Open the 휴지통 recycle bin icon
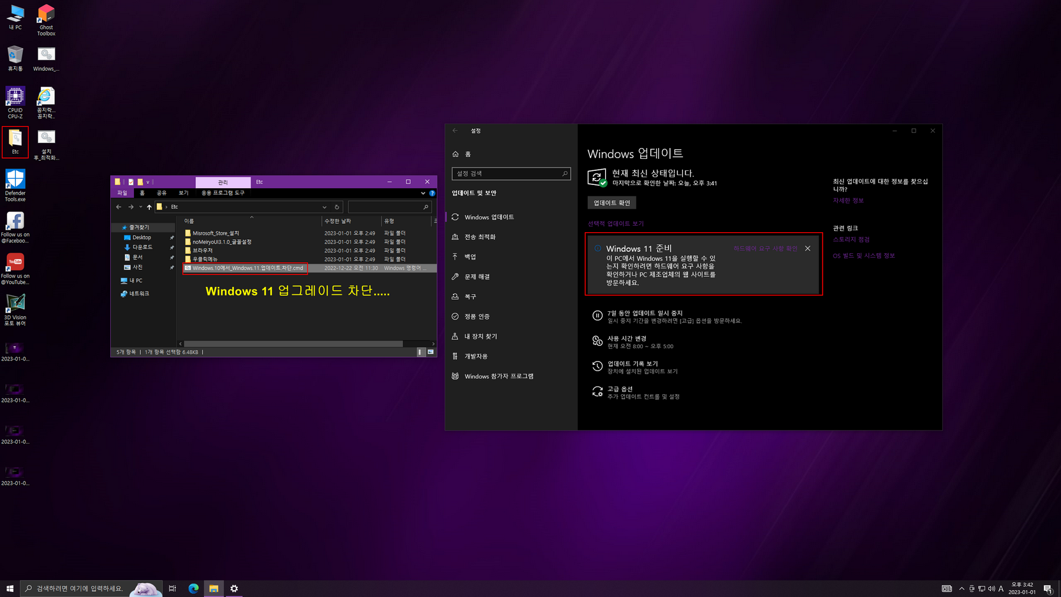Viewport: 1061px width, 597px height. [x=15, y=59]
